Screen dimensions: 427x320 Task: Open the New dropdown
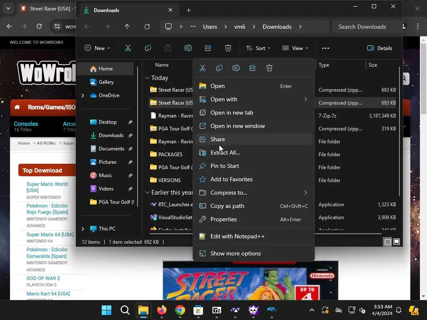click(97, 48)
